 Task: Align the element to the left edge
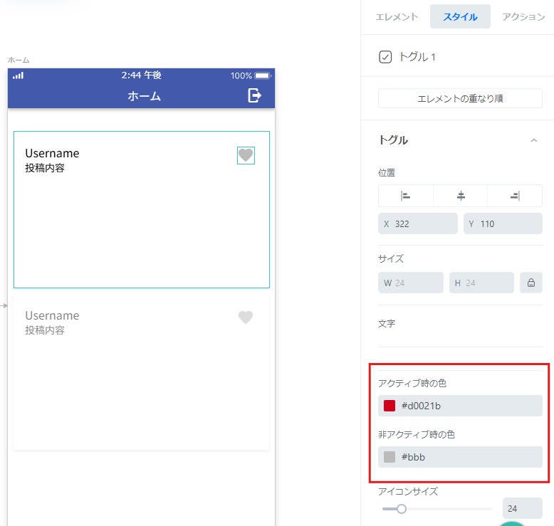pos(406,196)
